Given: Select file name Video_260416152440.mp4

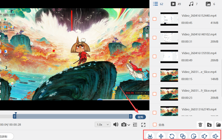Looking at the screenshot, I should pyautogui.click(x=199, y=16).
